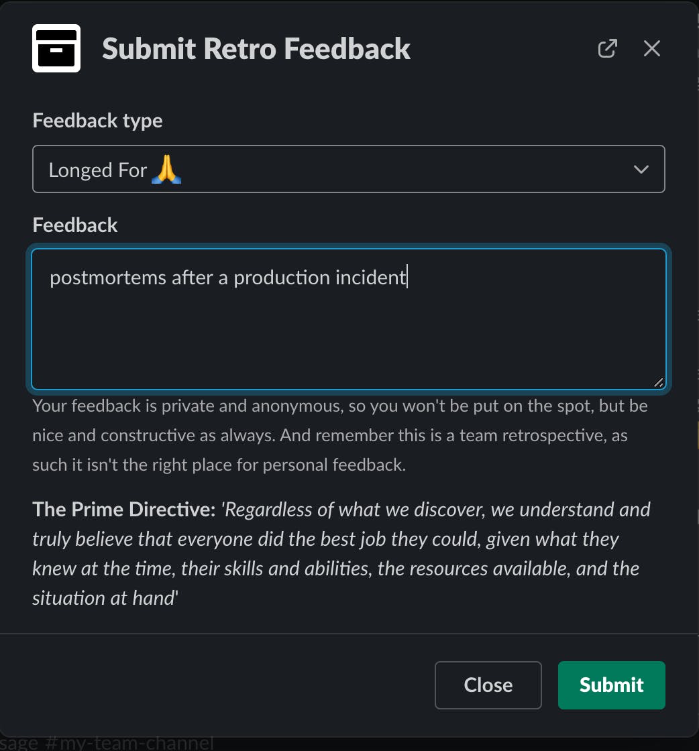Click the chevron arrow of Feedback type
Viewport: 699px width, 751px height.
[x=641, y=169]
